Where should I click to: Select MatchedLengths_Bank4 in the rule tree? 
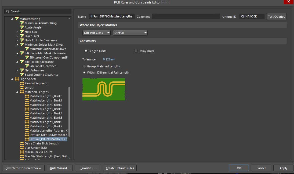[x=46, y=113]
